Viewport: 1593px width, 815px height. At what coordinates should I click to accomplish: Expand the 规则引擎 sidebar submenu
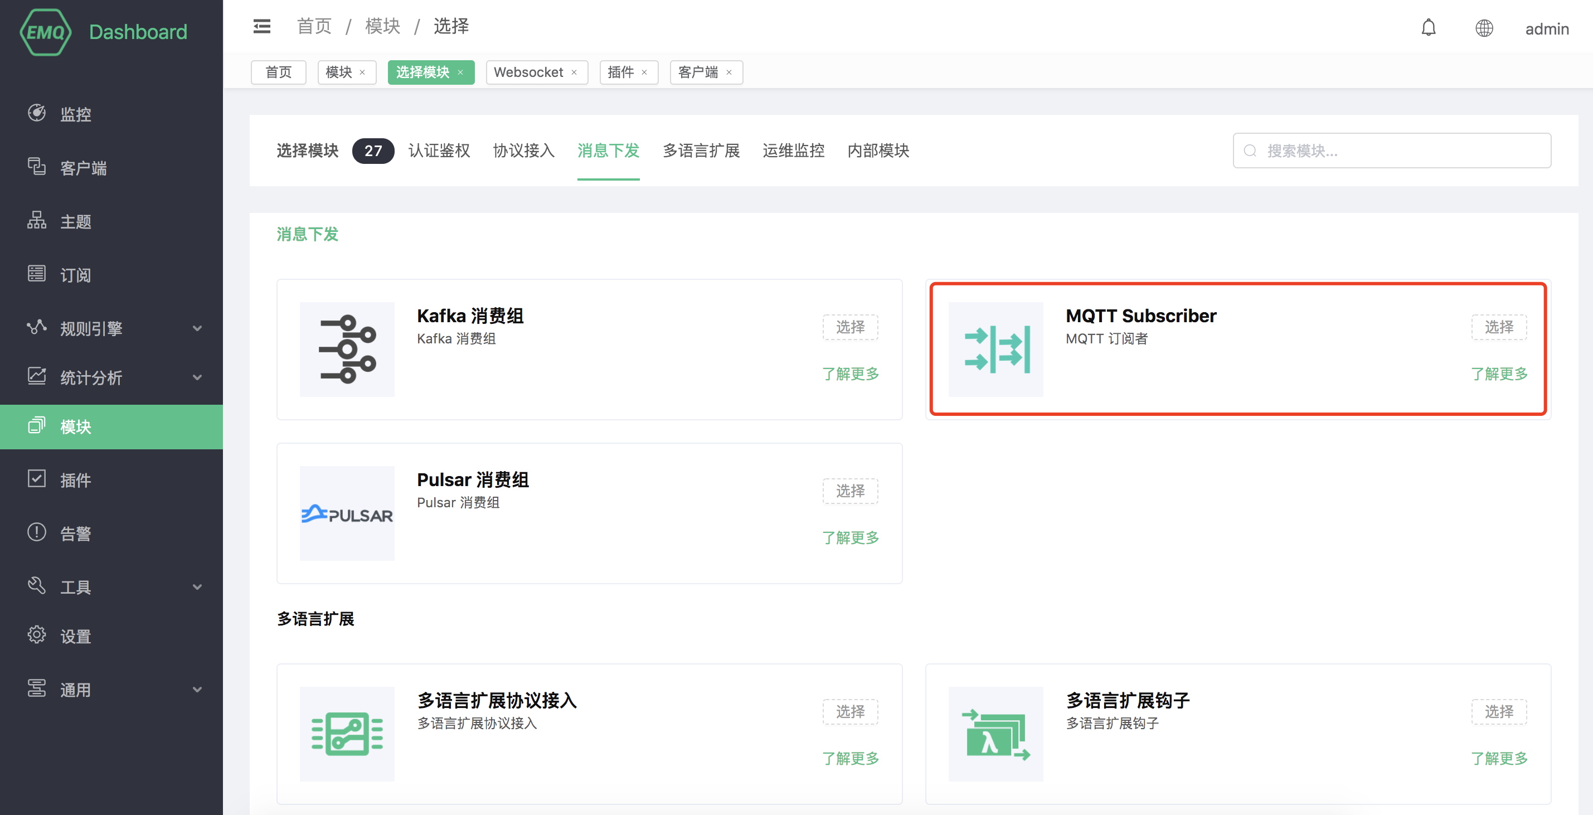[x=197, y=328]
